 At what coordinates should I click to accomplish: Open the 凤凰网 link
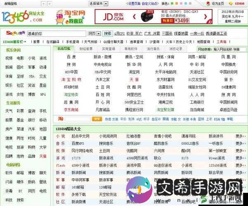pyautogui.click(x=229, y=57)
